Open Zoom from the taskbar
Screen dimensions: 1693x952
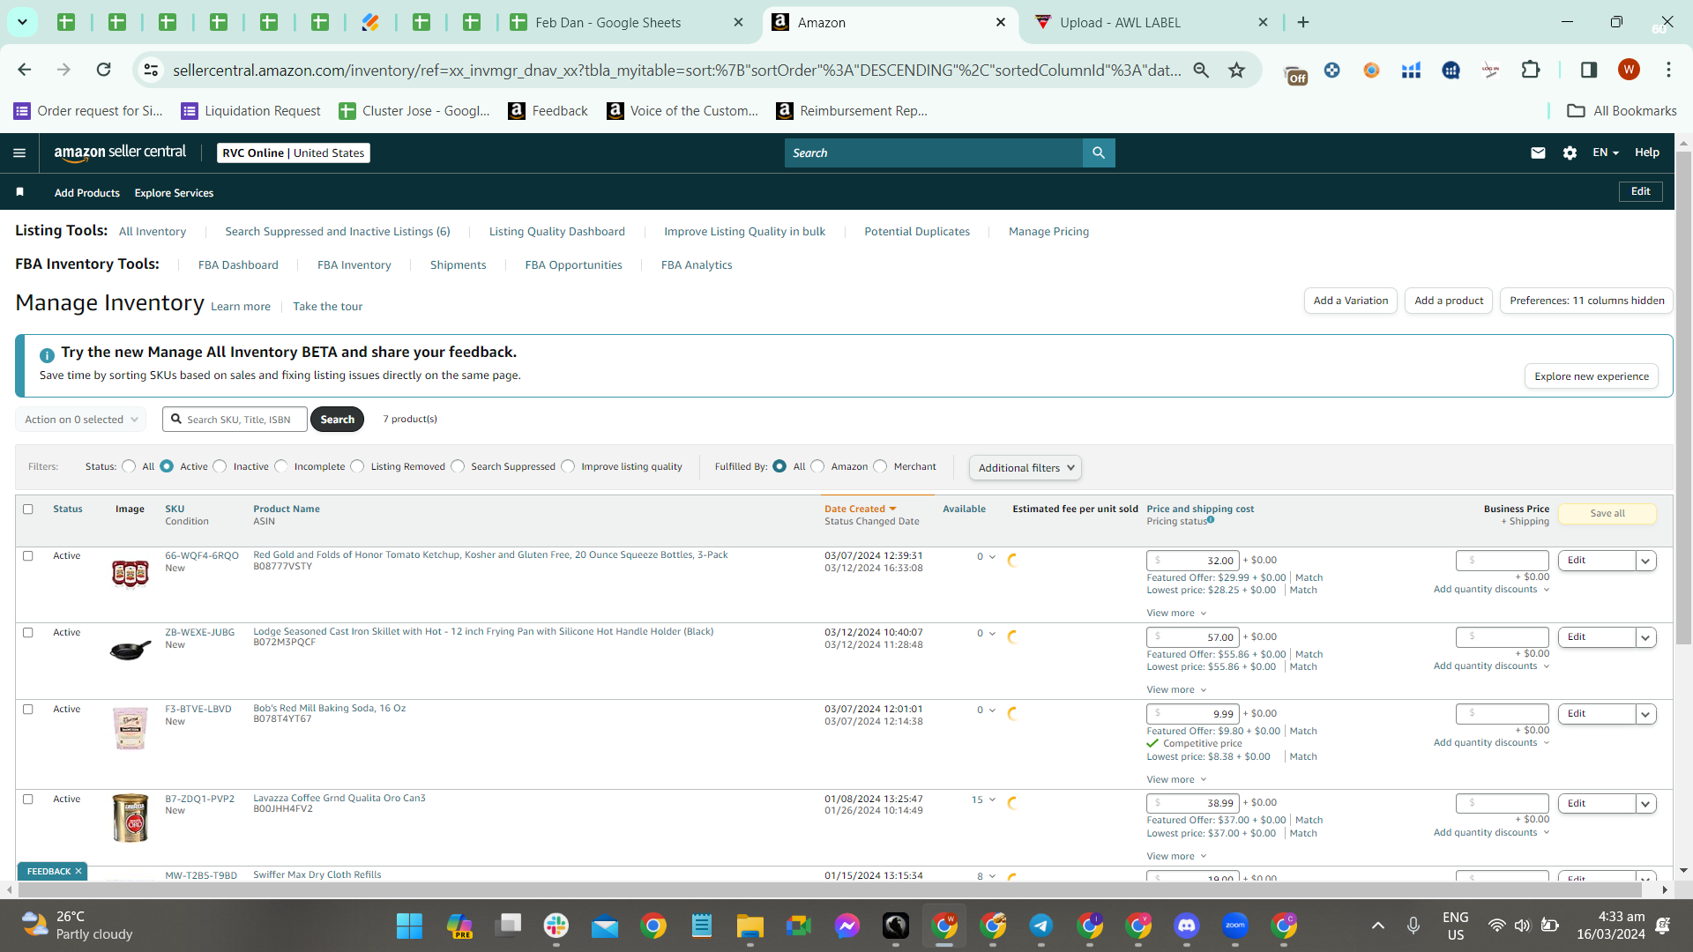click(1235, 926)
